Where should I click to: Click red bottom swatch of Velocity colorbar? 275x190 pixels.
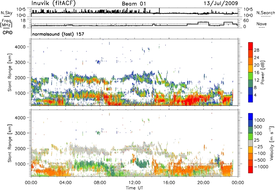[x=251, y=170]
